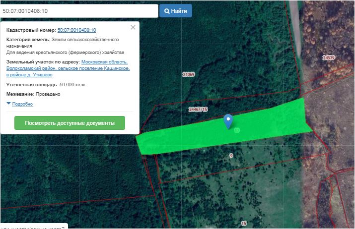Close the cadastral info popup

click(133, 28)
